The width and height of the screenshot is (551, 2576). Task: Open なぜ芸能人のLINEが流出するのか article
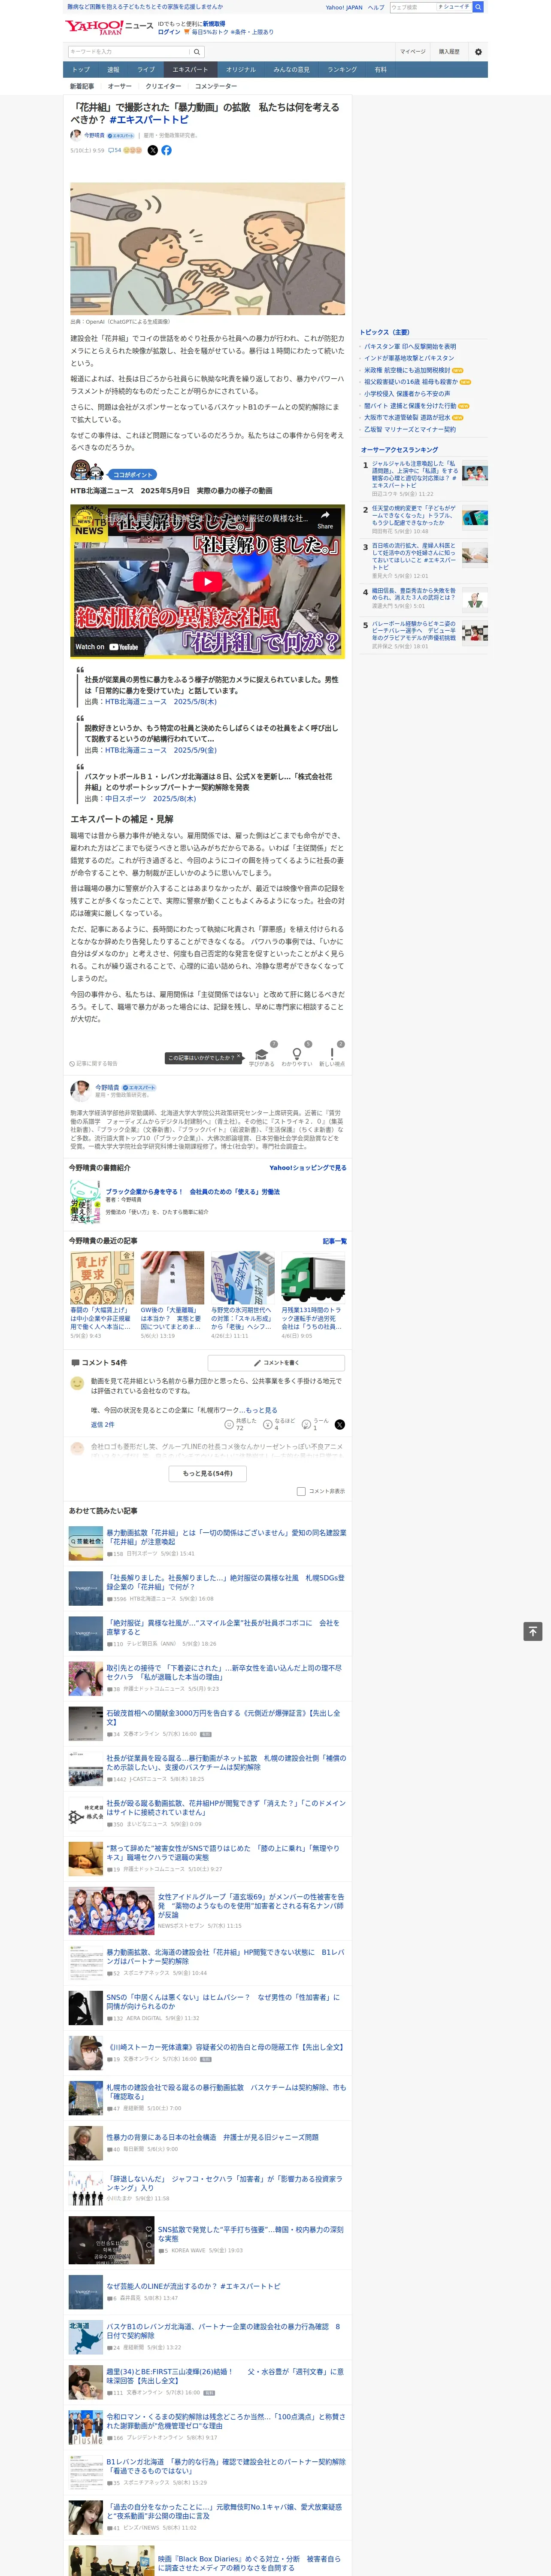(x=194, y=2286)
